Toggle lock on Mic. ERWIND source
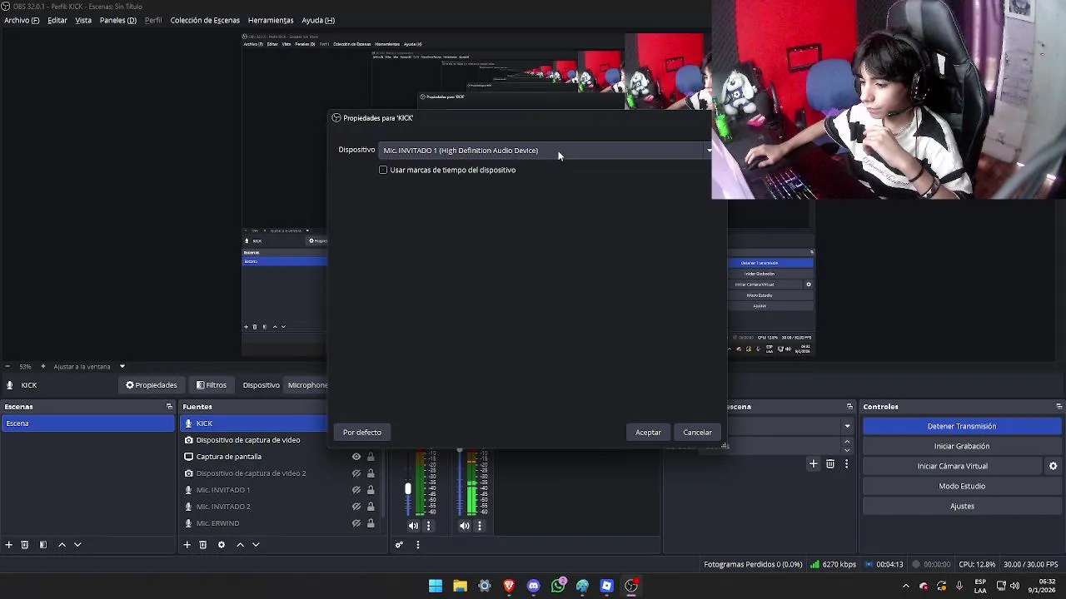 coord(371,522)
